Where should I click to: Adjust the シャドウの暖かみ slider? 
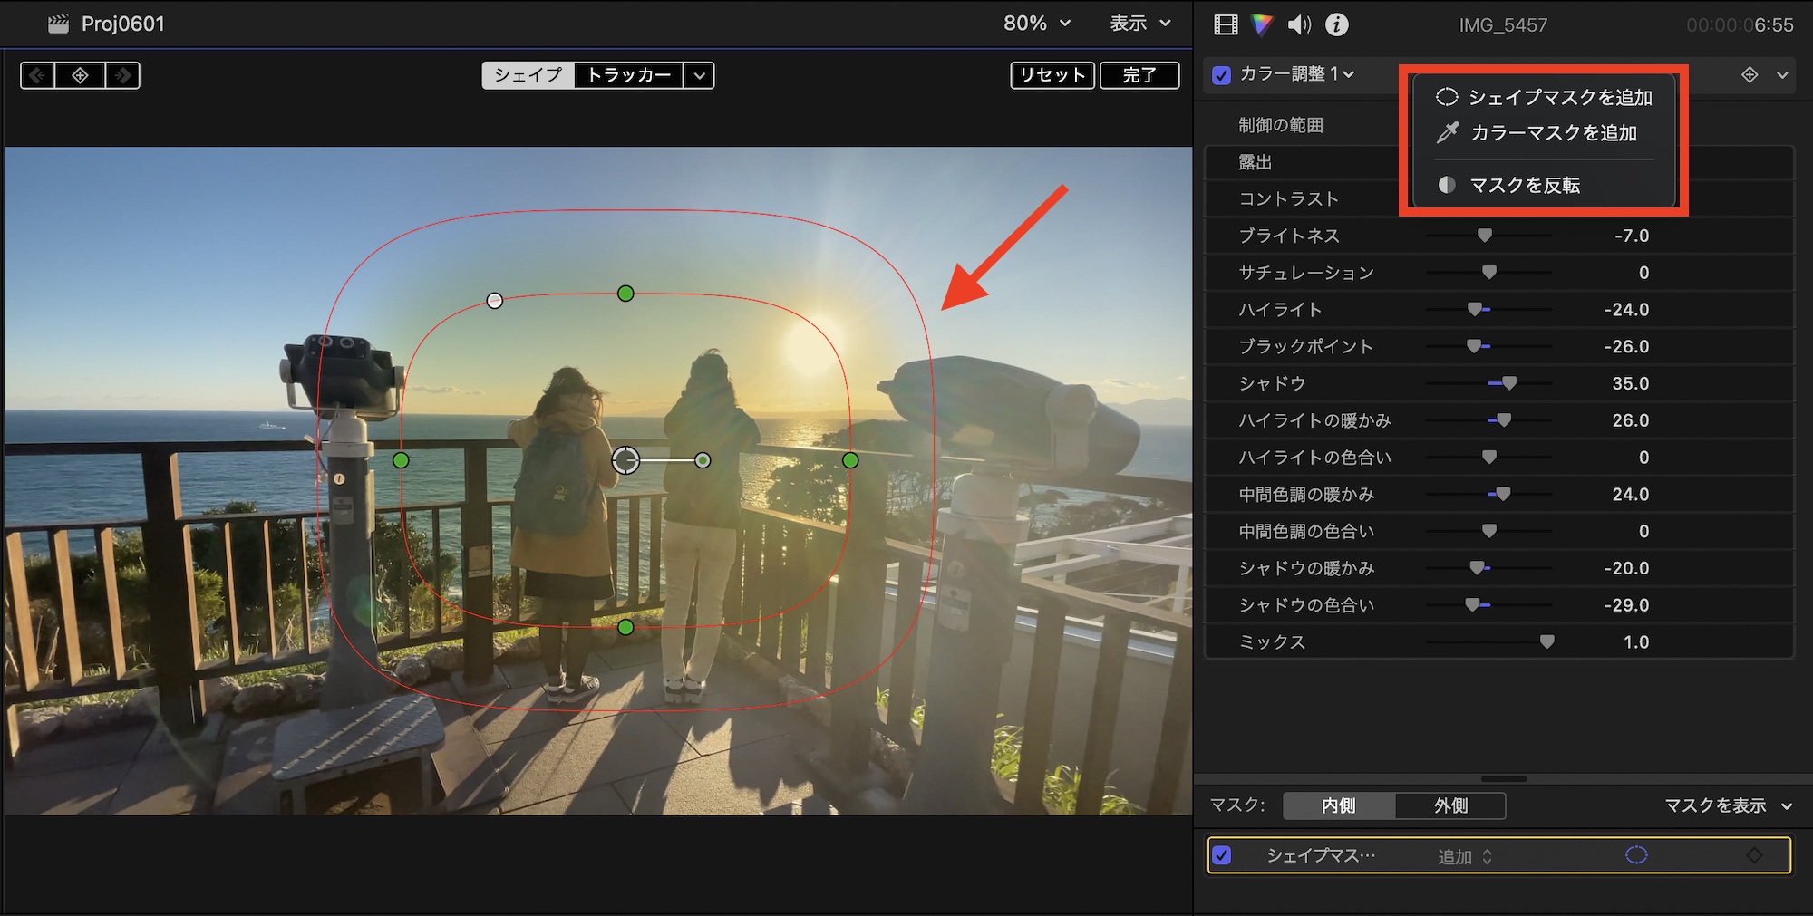[x=1478, y=568]
